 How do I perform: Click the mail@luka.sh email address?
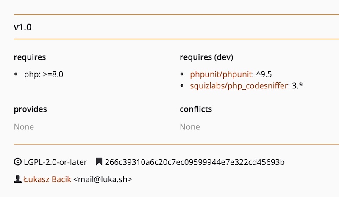pyautogui.click(x=103, y=179)
